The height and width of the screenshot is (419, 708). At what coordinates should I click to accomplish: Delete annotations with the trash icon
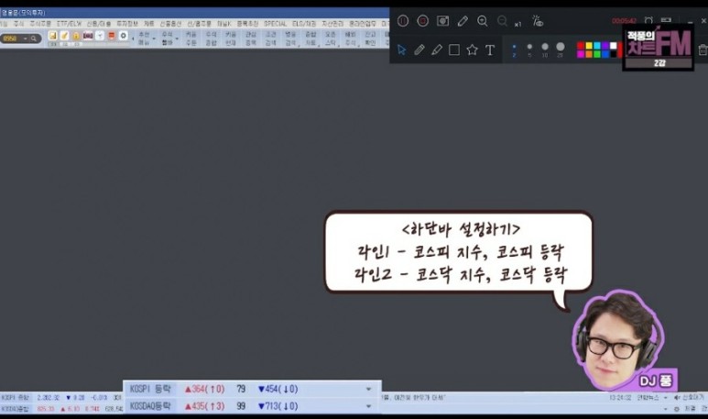(703, 50)
